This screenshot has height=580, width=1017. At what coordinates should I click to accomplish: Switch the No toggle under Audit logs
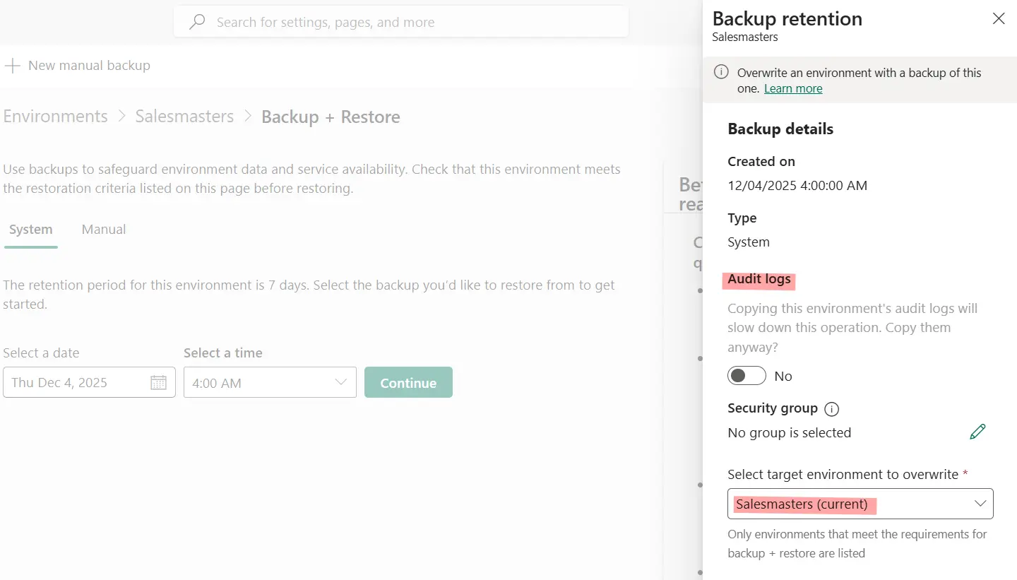747,375
